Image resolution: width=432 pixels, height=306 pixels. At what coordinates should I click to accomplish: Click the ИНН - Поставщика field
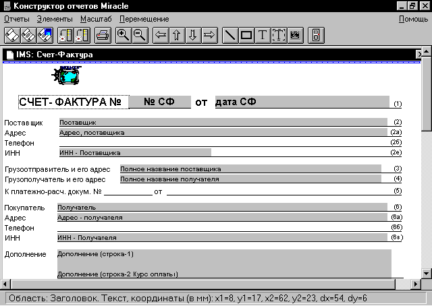pos(135,152)
